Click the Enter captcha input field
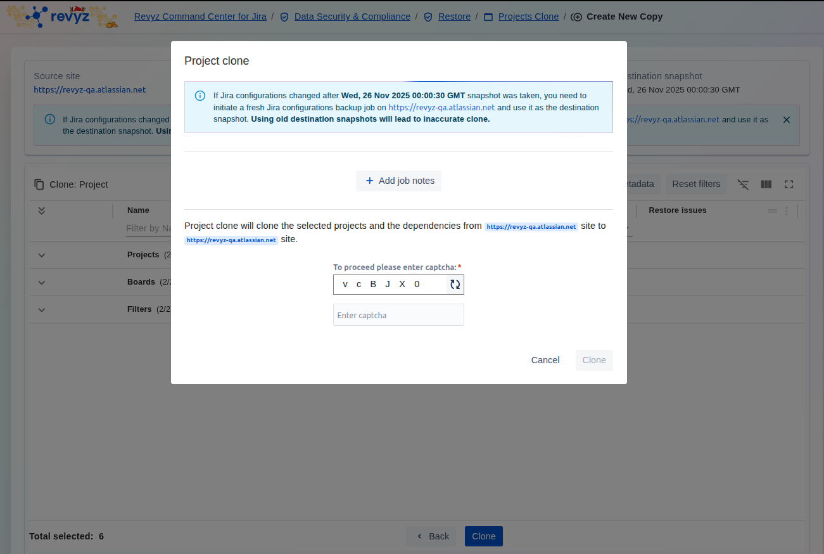This screenshot has height=554, width=824. [398, 315]
